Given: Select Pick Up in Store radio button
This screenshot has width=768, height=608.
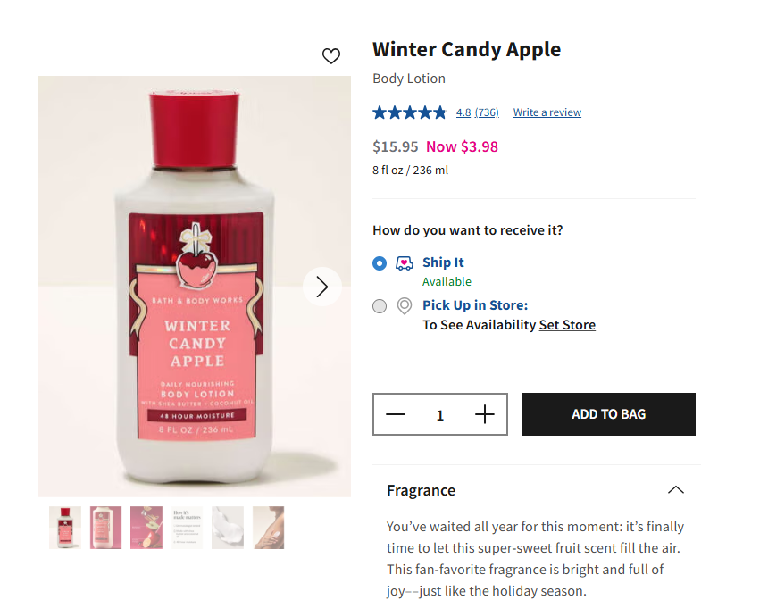Looking at the screenshot, I should click(x=380, y=306).
